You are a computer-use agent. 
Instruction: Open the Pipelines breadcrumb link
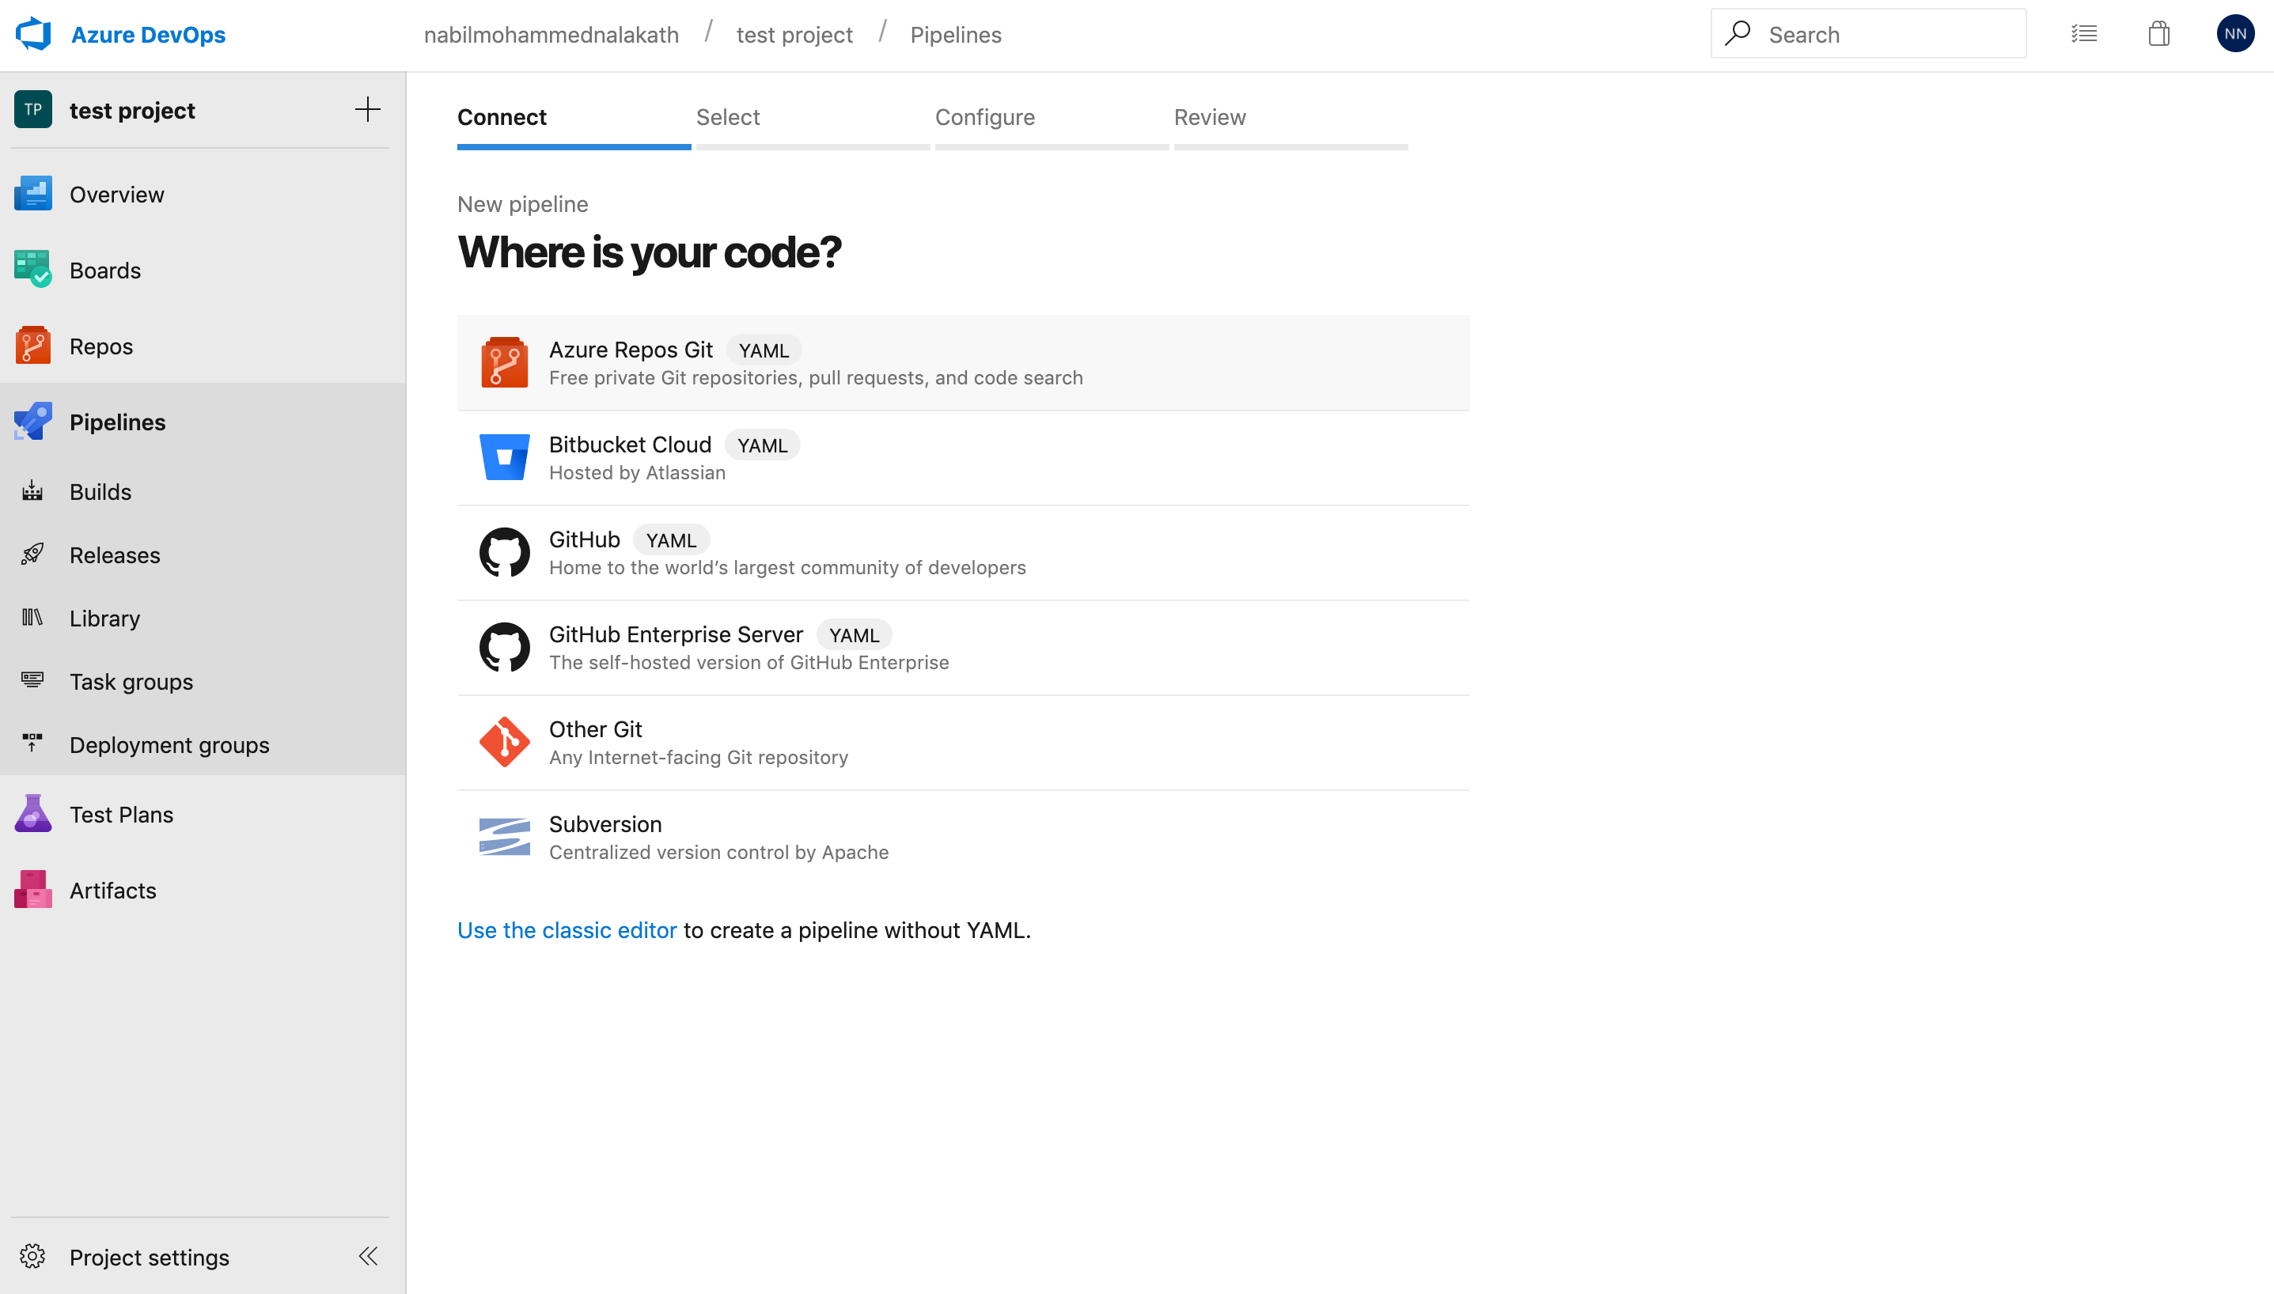pyautogui.click(x=956, y=34)
